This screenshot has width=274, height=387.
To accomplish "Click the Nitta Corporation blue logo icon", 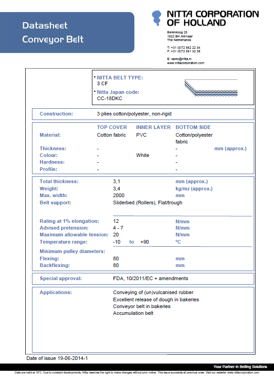I will point(156,18).
